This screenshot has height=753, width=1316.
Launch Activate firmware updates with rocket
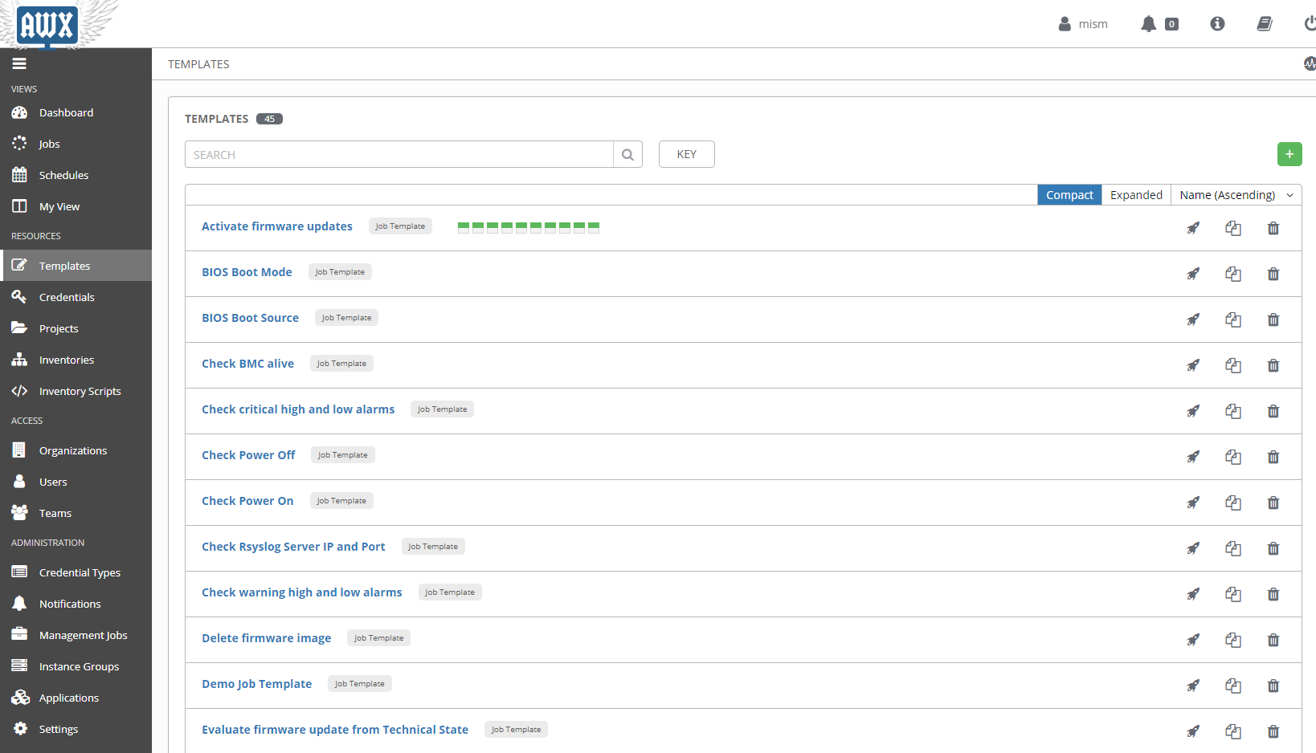(1193, 228)
